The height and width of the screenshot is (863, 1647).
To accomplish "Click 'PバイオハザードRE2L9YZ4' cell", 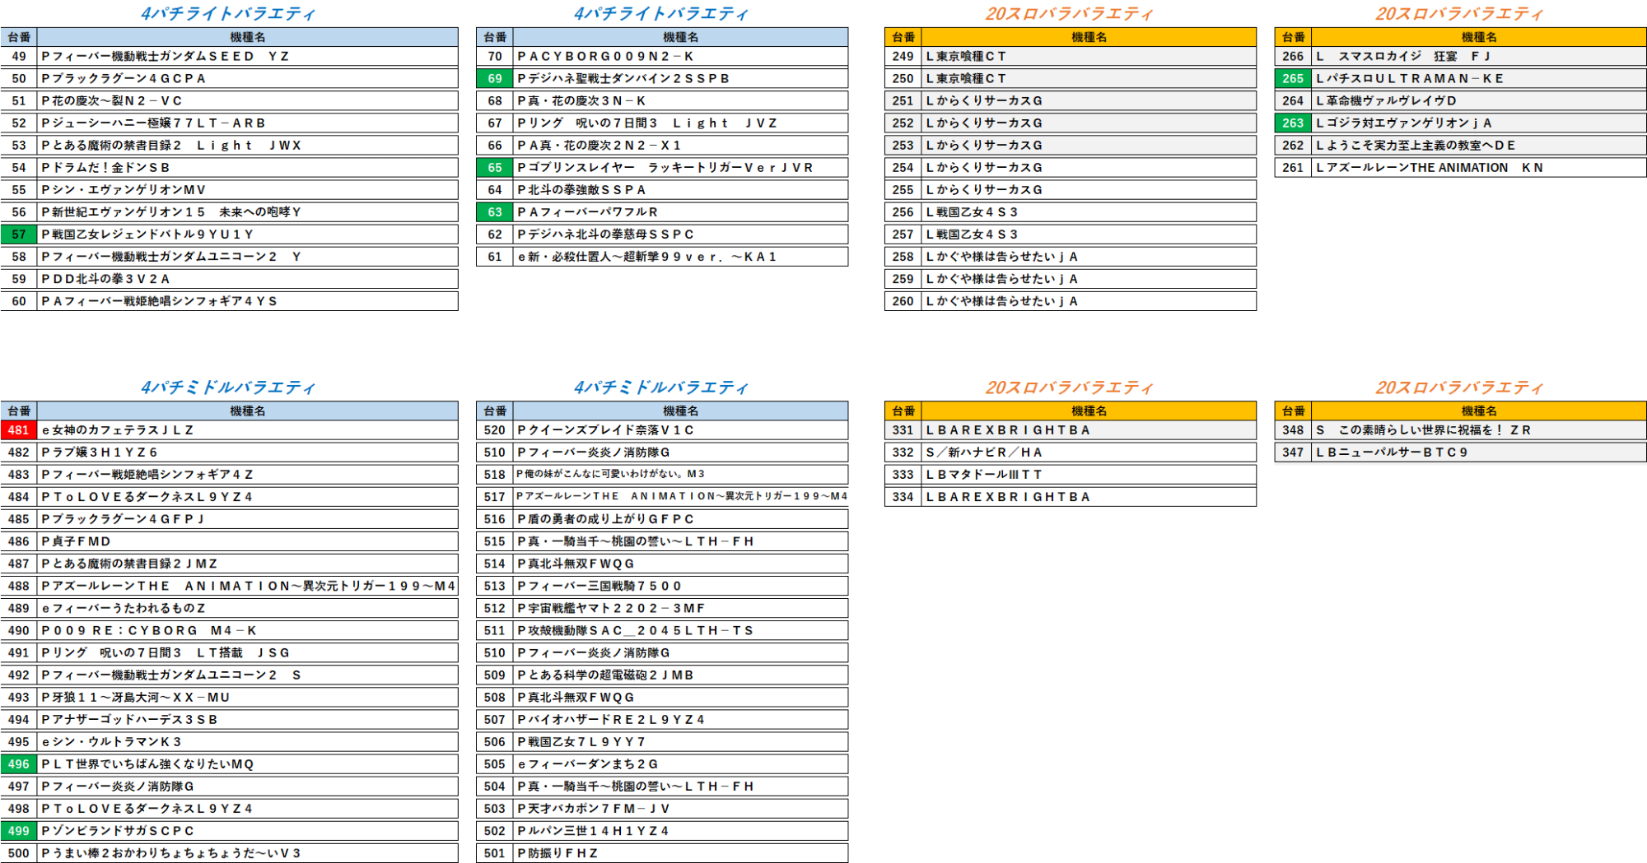I will pos(681,719).
